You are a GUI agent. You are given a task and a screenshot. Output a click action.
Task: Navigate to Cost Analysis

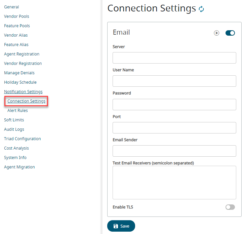(16, 148)
